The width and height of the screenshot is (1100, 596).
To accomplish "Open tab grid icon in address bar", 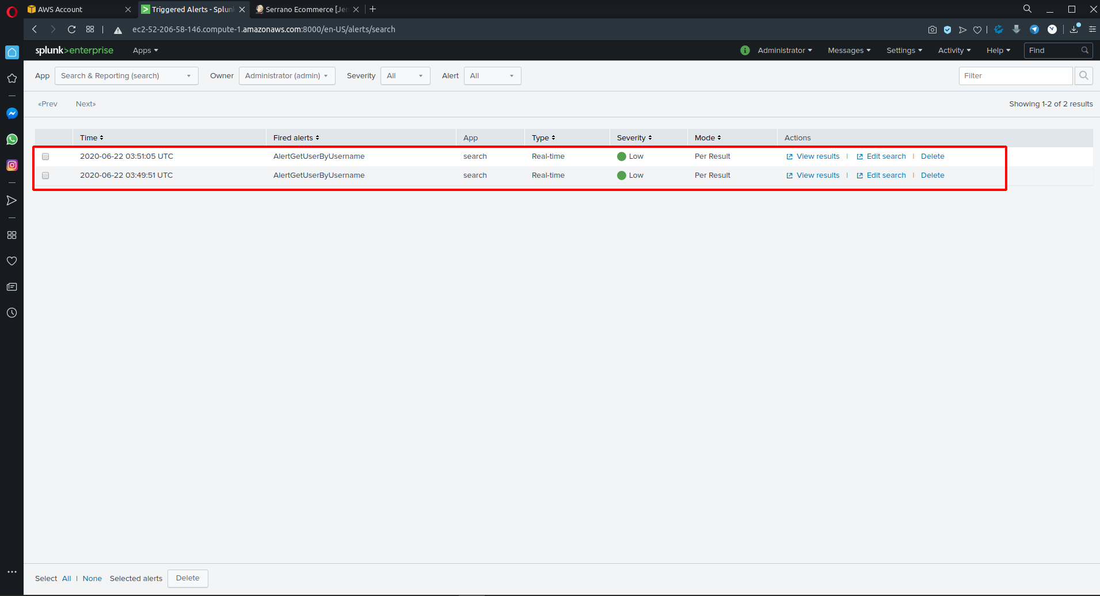I will click(90, 29).
